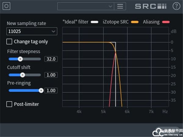The width and height of the screenshot is (183, 137).
Task: Click the Cutoff shift slider handle
Action: point(23,75)
